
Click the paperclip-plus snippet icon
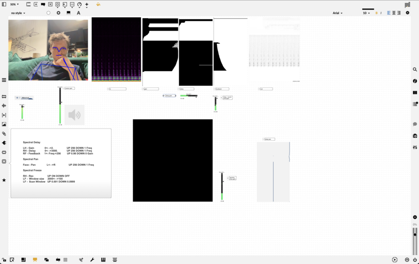[x=81, y=260]
